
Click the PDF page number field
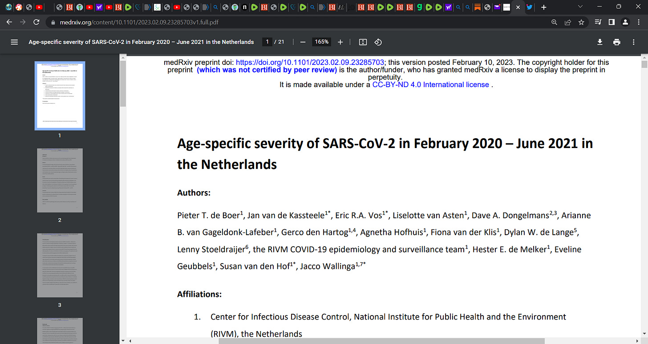pos(267,42)
